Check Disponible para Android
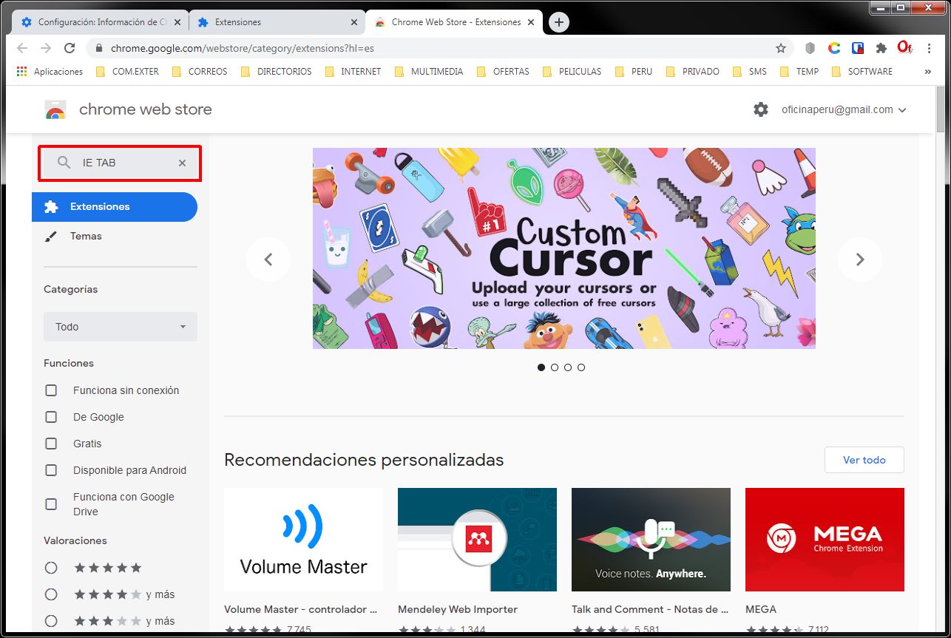951x638 pixels. pos(51,470)
